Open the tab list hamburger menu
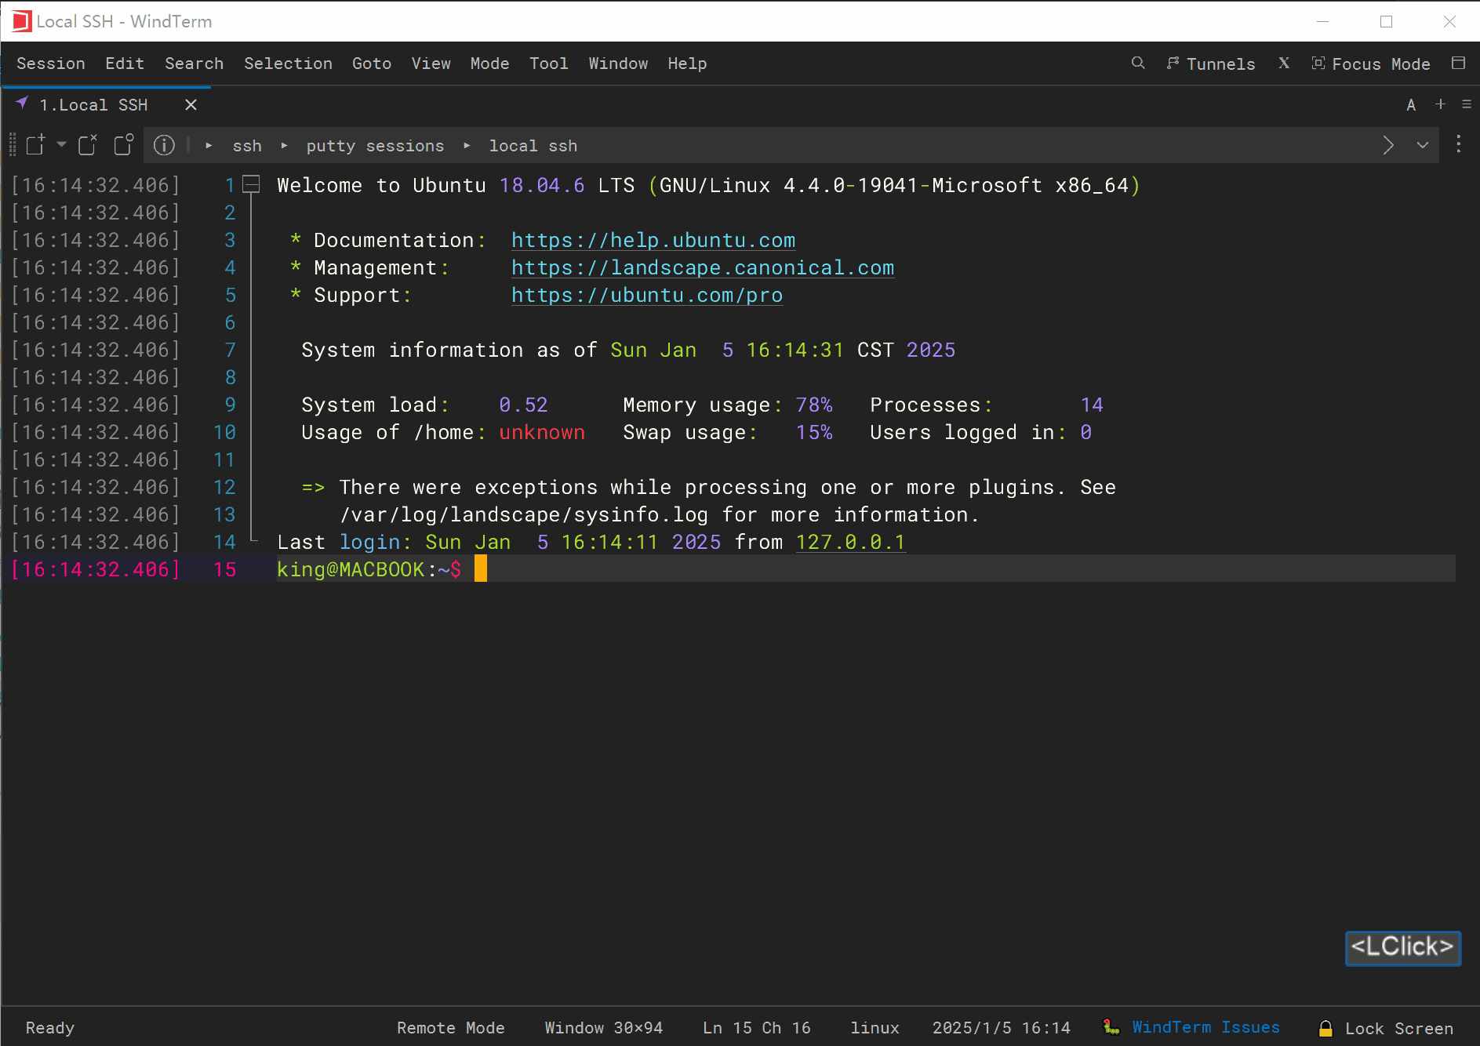1480x1046 pixels. 1466,104
